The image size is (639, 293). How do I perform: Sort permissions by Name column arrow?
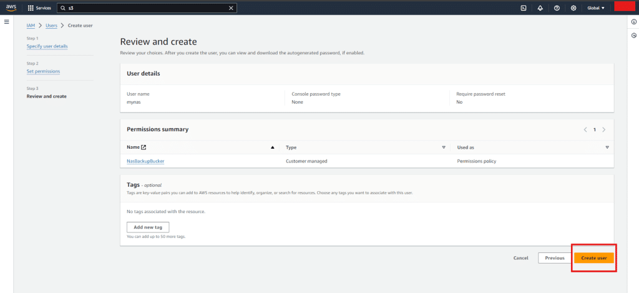coord(272,147)
